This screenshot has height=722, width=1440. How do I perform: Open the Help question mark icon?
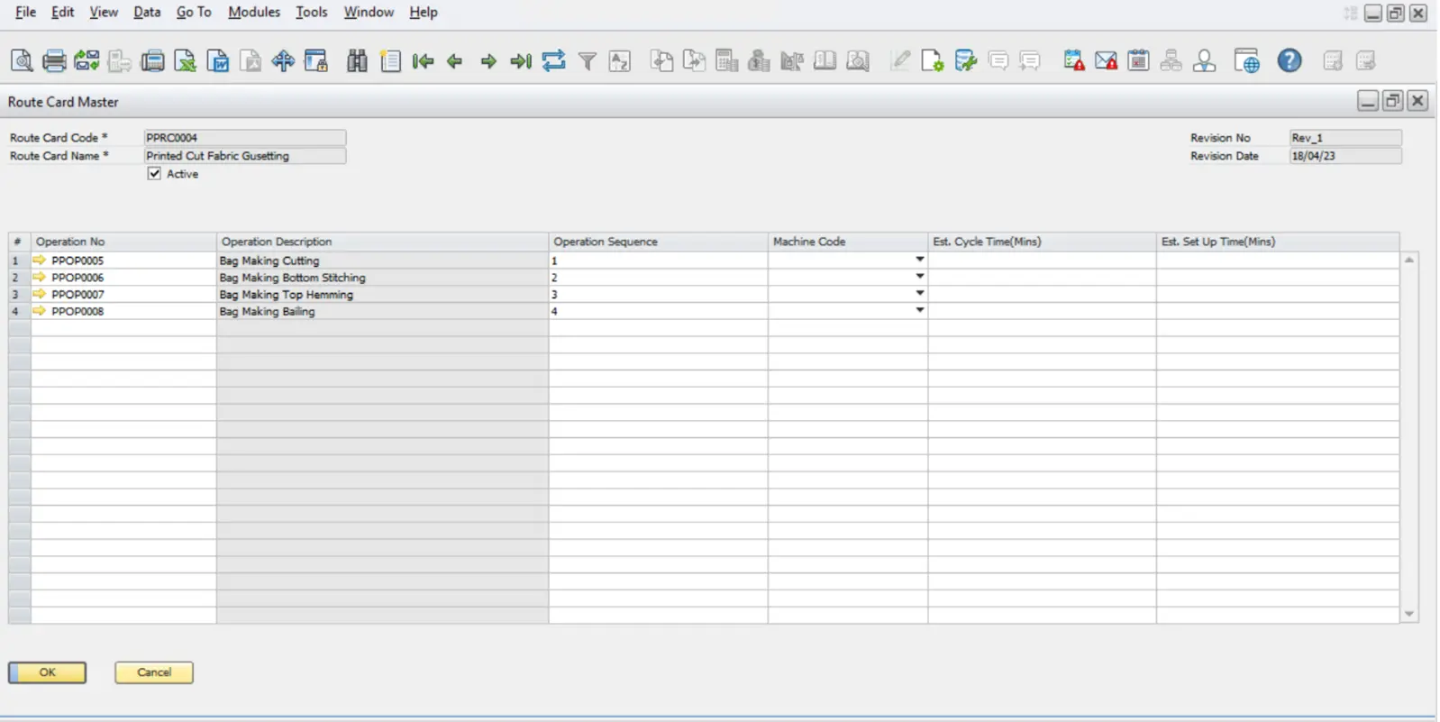[x=1290, y=60]
